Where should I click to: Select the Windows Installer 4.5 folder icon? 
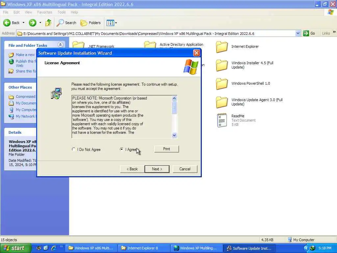[x=222, y=65]
